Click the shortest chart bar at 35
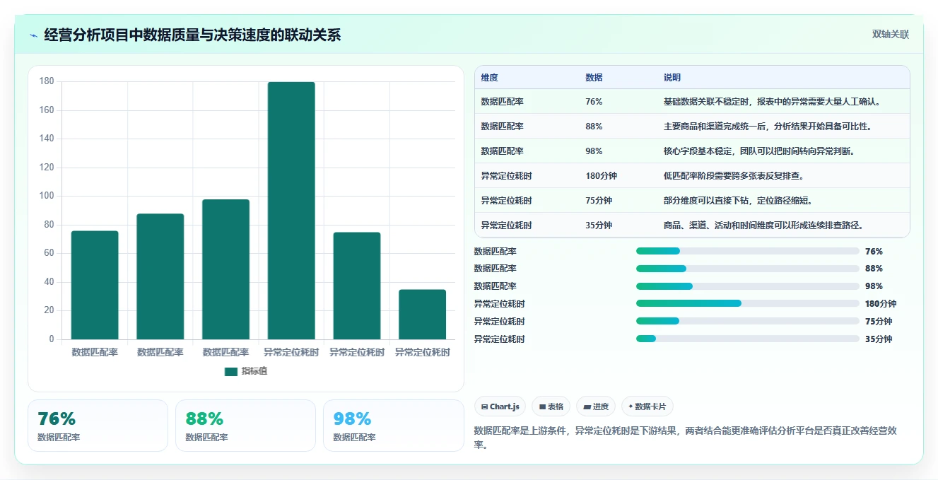 point(422,315)
